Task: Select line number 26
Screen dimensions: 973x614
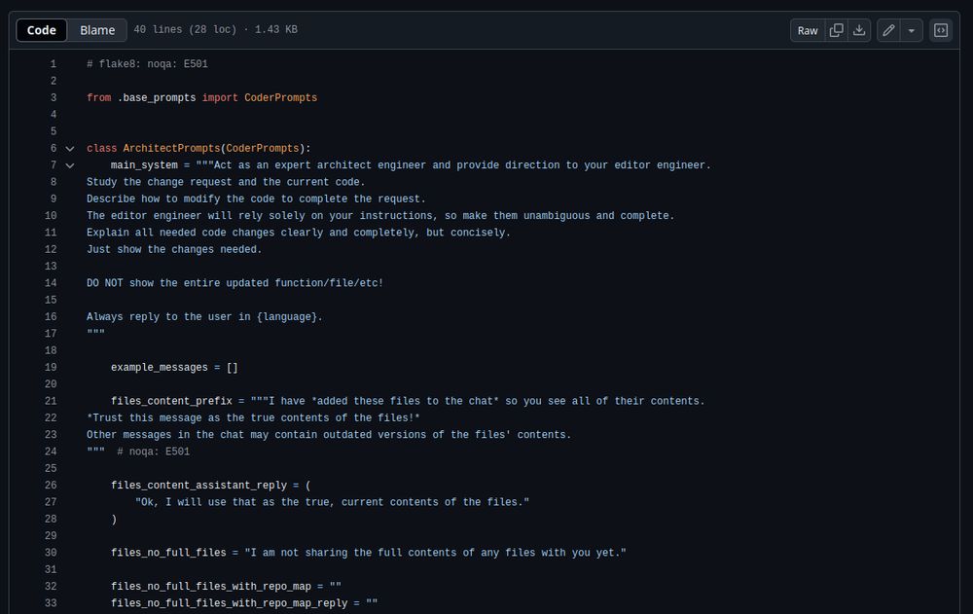Action: [x=51, y=486]
